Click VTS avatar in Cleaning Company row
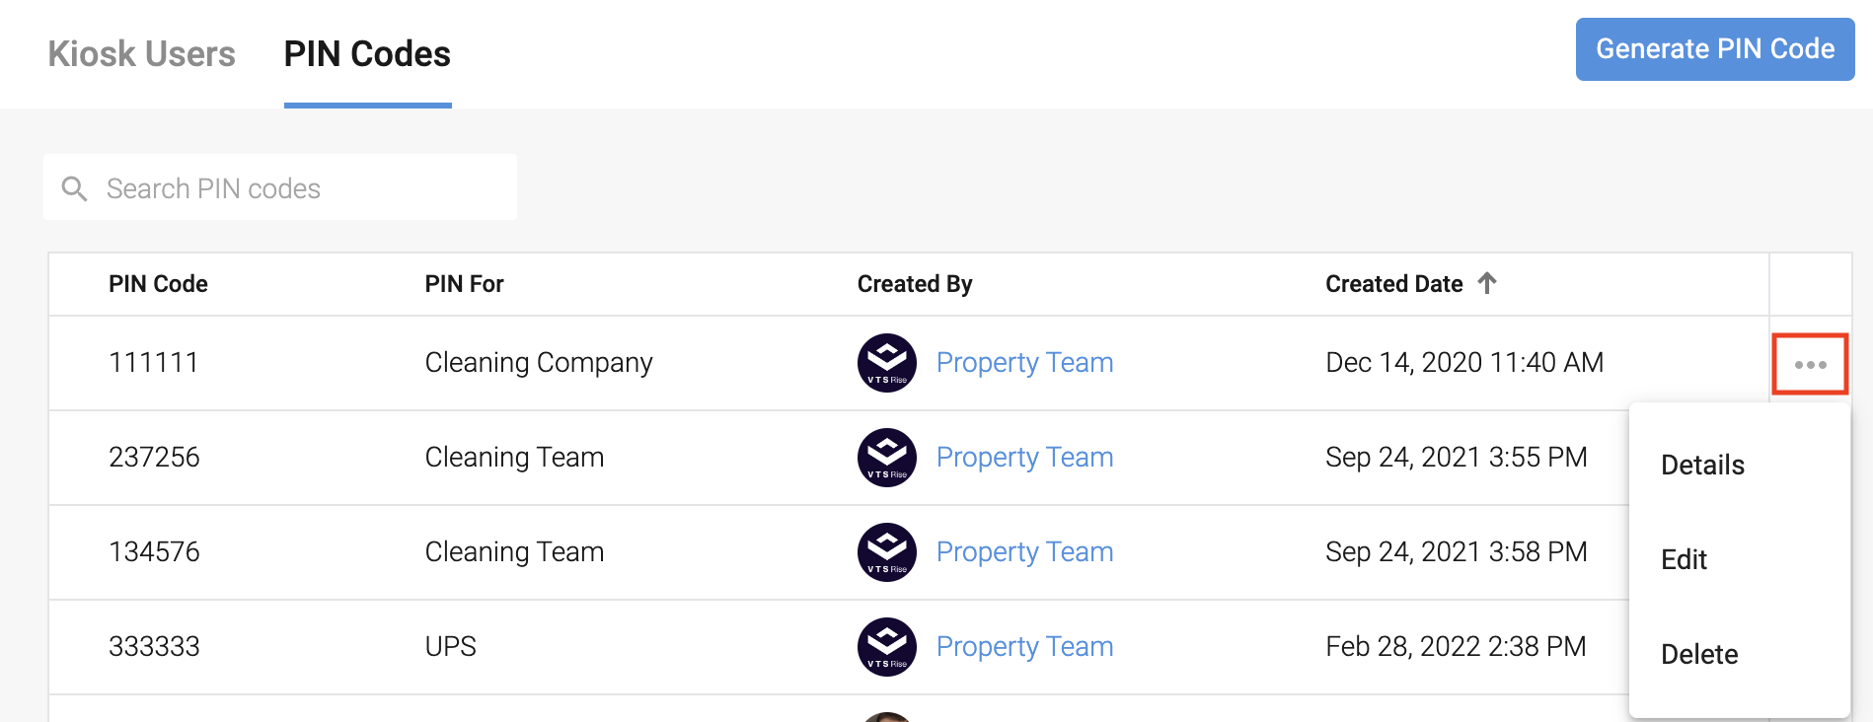Screen dimensions: 1873x722 coord(886,363)
